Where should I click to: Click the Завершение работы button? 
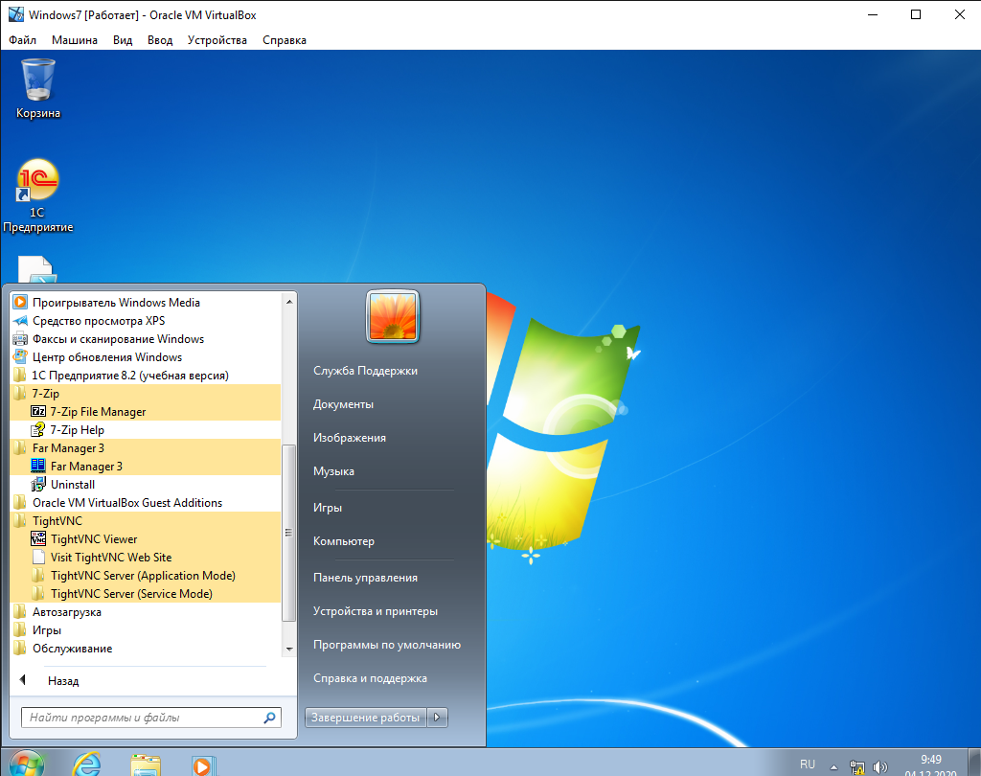coord(365,718)
